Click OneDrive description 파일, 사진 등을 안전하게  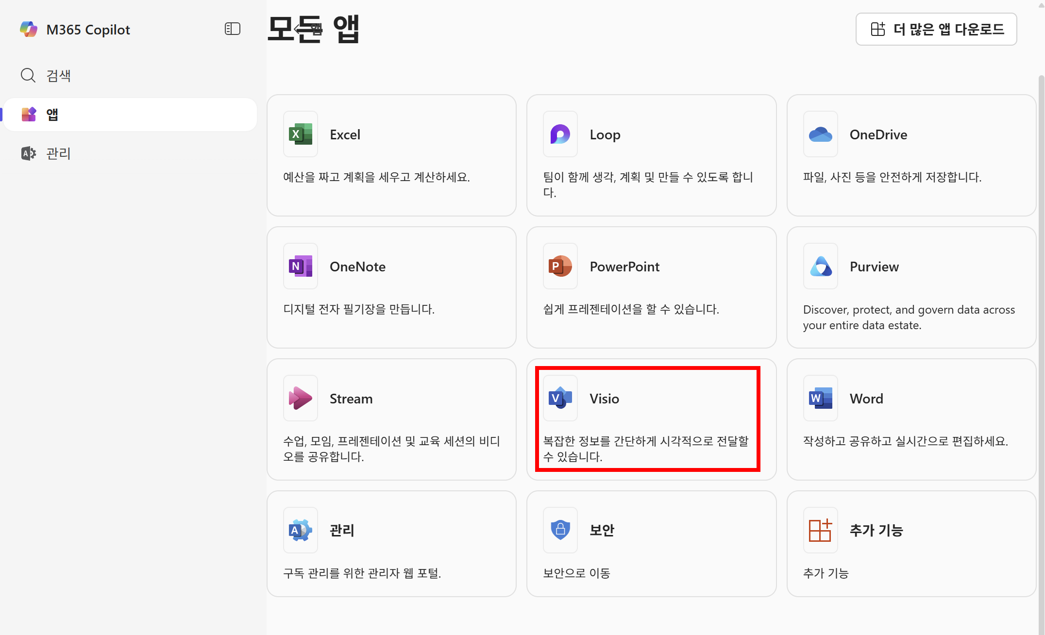(x=892, y=177)
